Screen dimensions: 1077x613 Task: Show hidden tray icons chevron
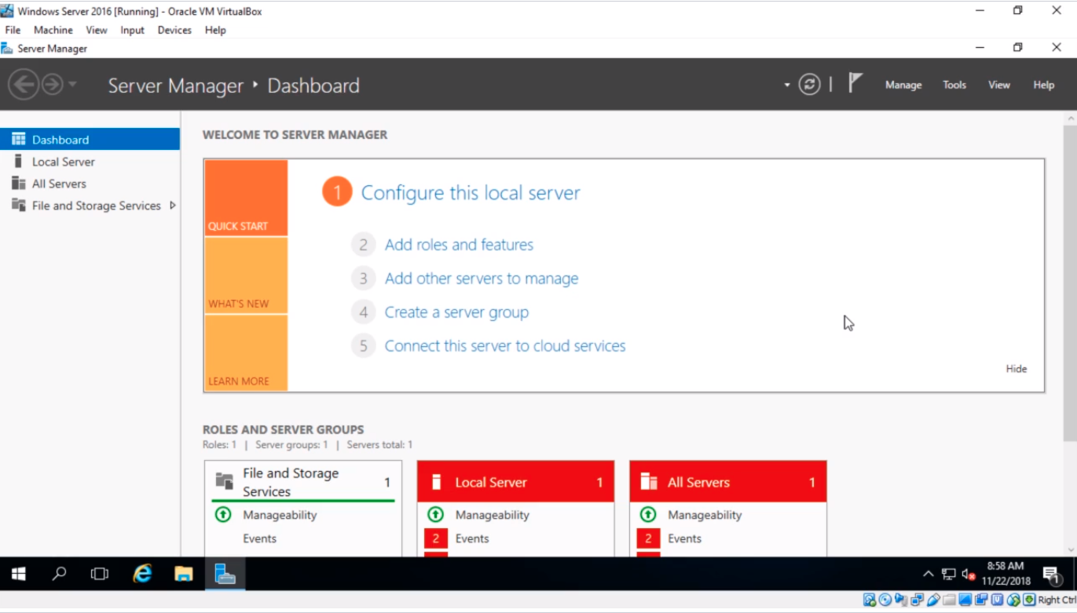928,574
